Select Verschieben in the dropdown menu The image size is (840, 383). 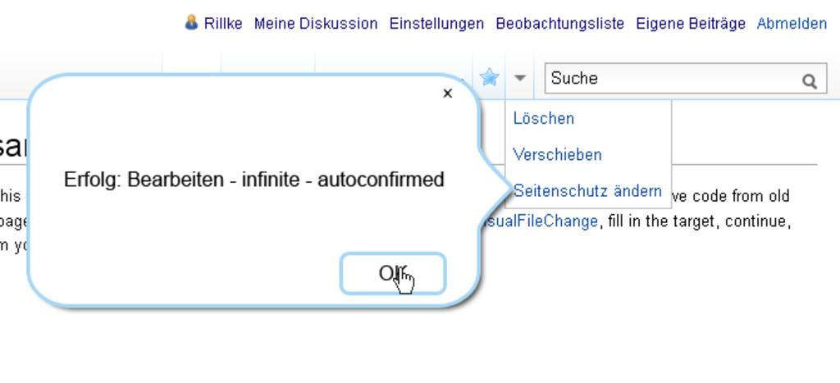(x=557, y=155)
